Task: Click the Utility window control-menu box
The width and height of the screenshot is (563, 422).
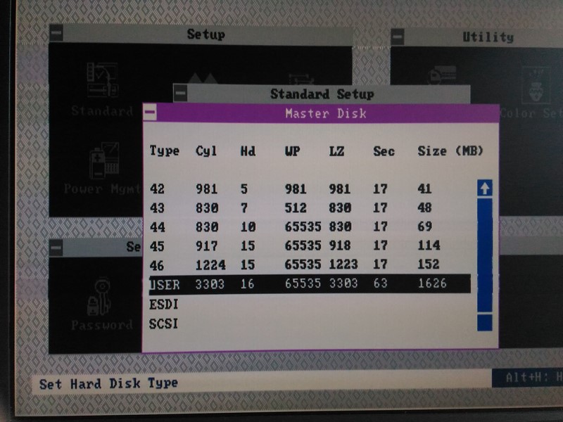Action: tap(398, 37)
